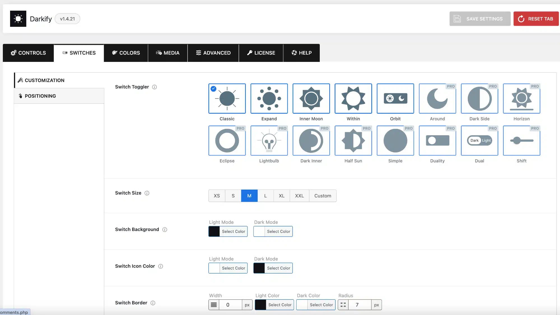Open Switch Icon Color dark mode swatch

pos(259,268)
